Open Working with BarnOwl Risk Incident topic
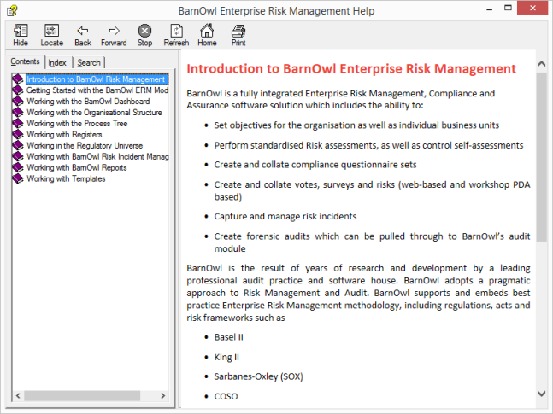The width and height of the screenshot is (553, 414). click(x=97, y=156)
